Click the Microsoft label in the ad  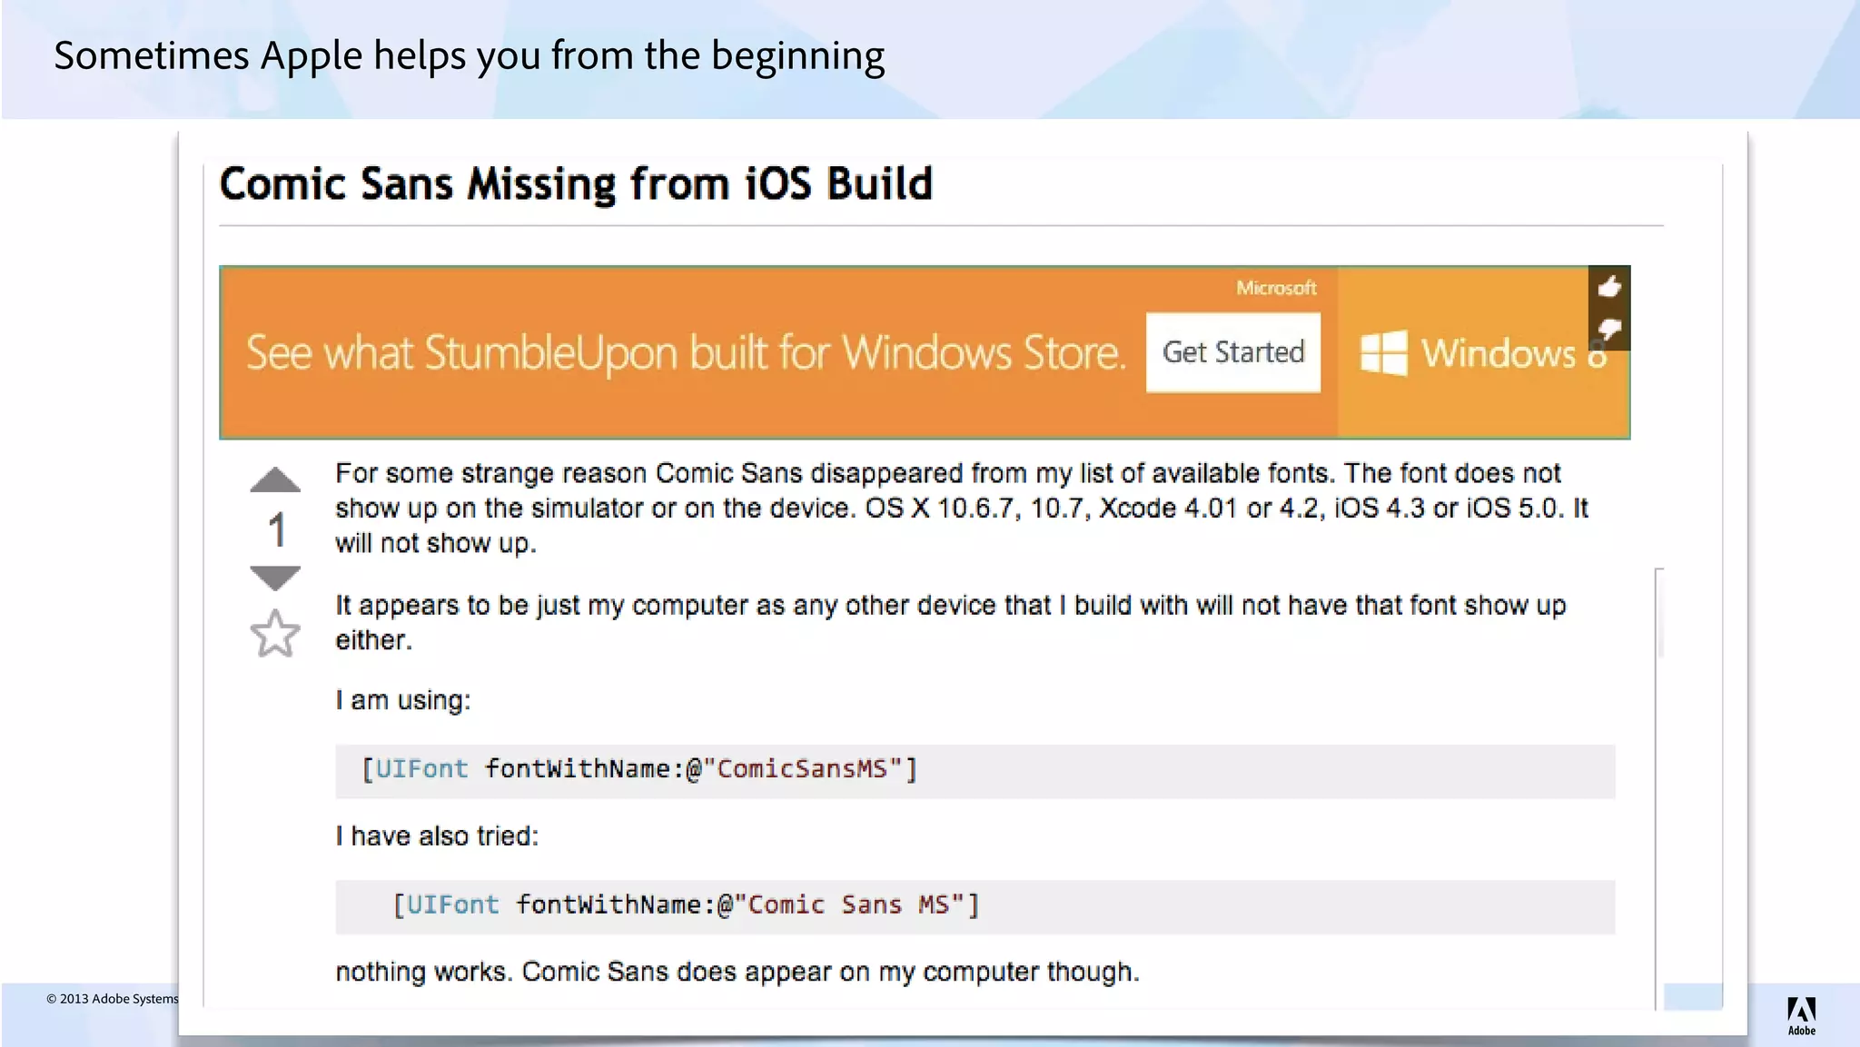1275,288
